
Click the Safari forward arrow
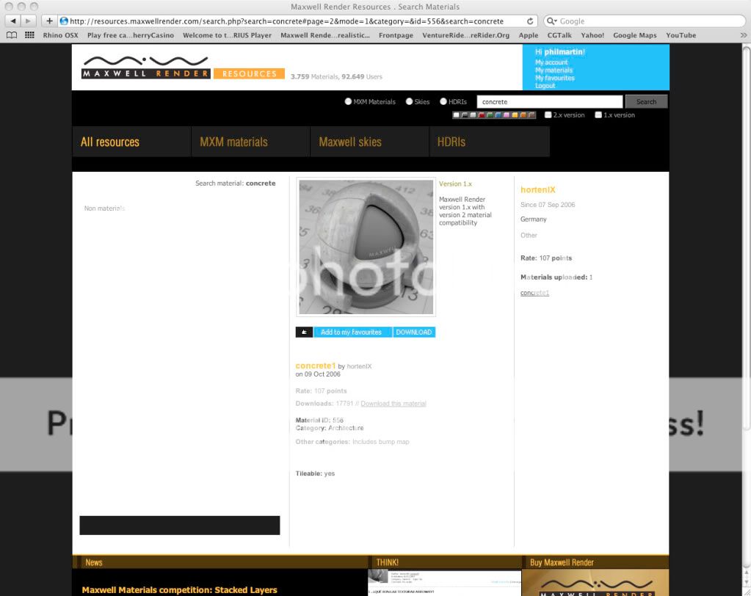tap(28, 21)
